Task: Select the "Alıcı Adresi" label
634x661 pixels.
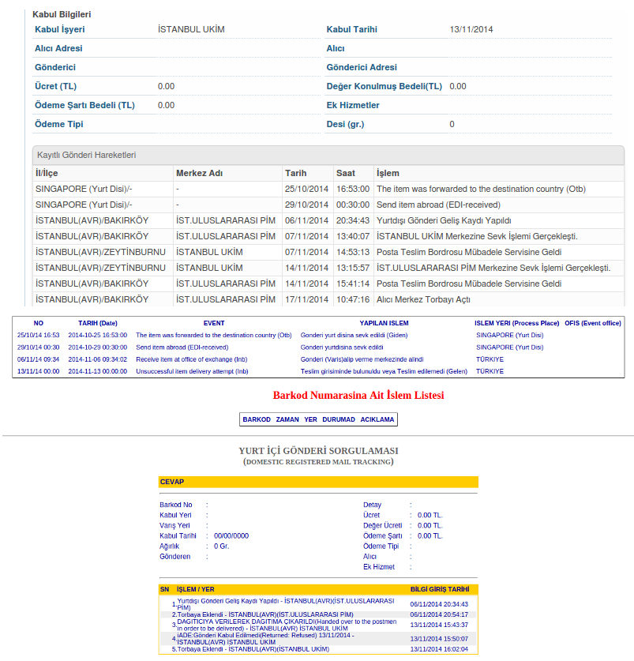Action: point(58,48)
